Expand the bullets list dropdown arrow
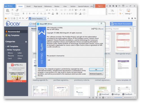This screenshot has width=141, height=103. point(63,10)
